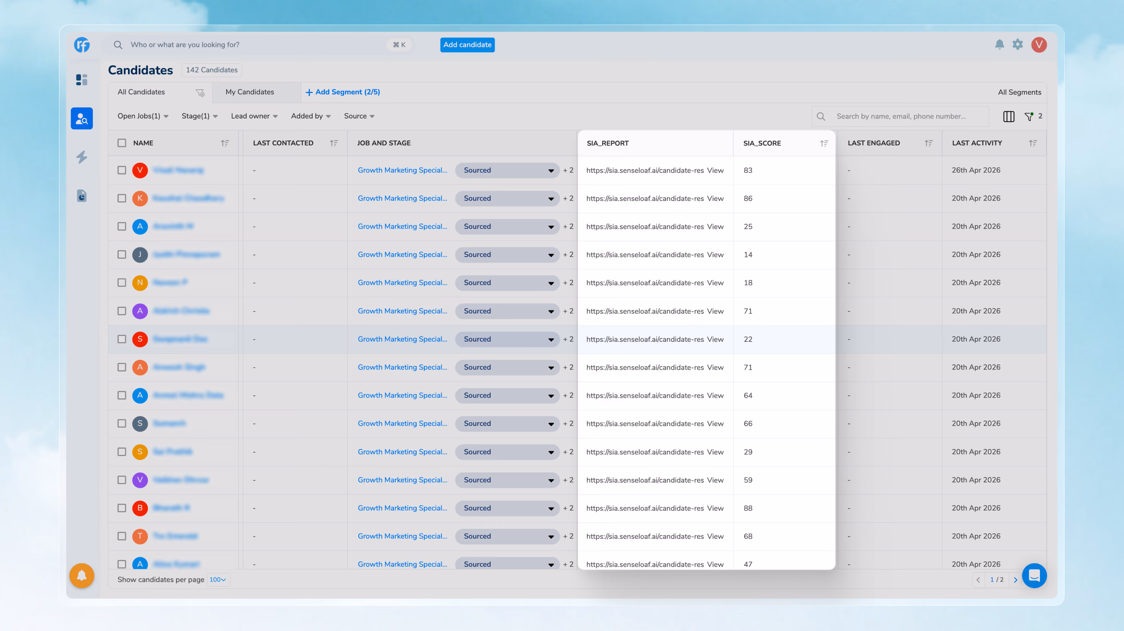Open settings gear icon
1124x631 pixels.
[x=1017, y=44]
